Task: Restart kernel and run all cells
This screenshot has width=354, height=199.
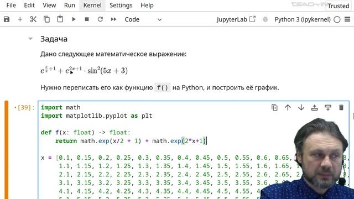Action: tap(113, 19)
